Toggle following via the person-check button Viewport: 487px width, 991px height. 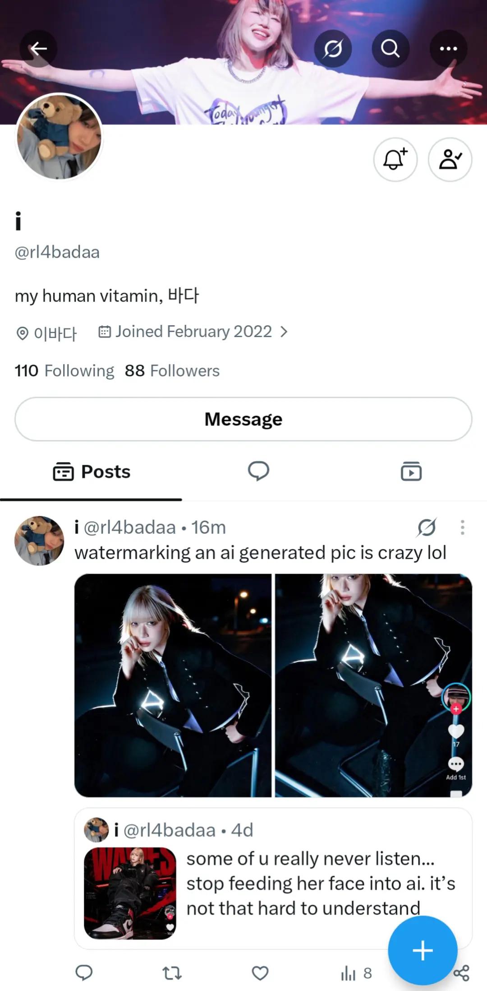450,159
